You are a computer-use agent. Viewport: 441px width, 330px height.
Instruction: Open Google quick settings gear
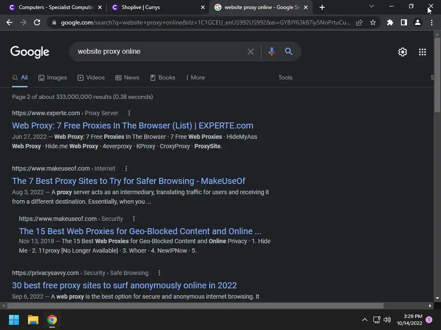pos(403,52)
